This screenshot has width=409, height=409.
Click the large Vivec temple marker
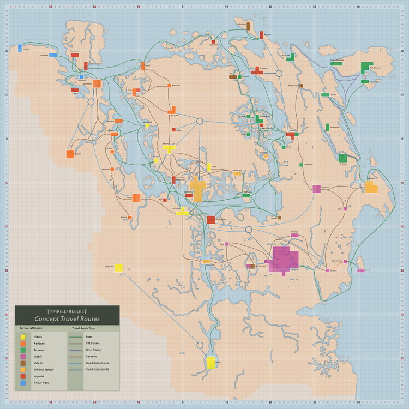(198, 190)
